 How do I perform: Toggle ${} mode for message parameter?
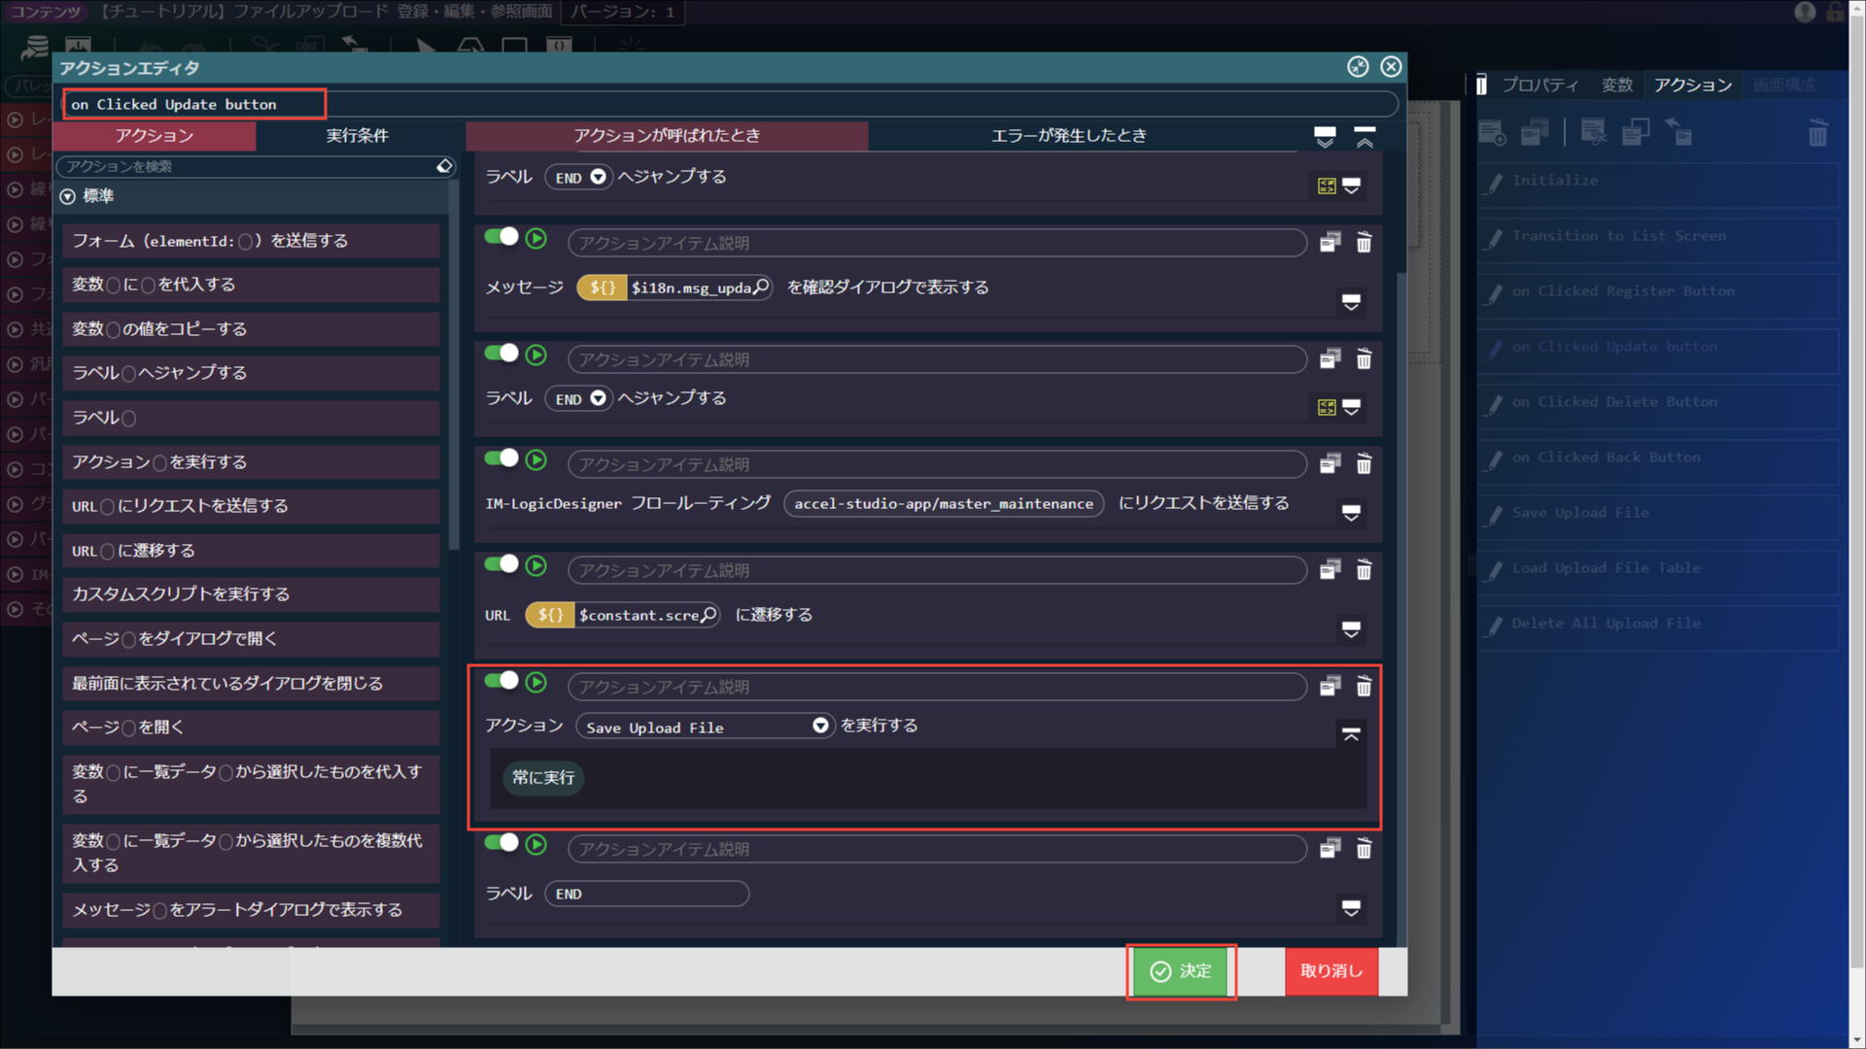(x=602, y=288)
